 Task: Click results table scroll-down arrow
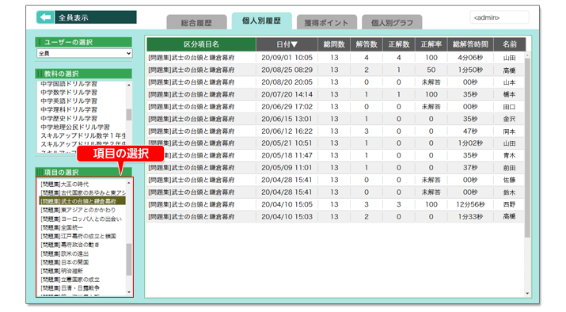(x=527, y=294)
